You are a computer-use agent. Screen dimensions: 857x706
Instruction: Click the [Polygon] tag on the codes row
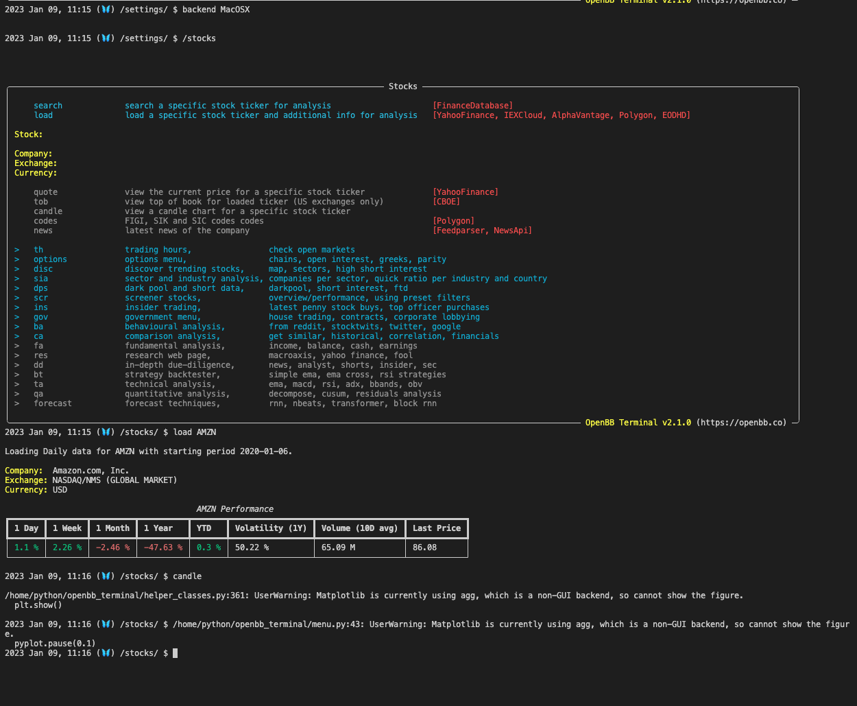point(453,221)
